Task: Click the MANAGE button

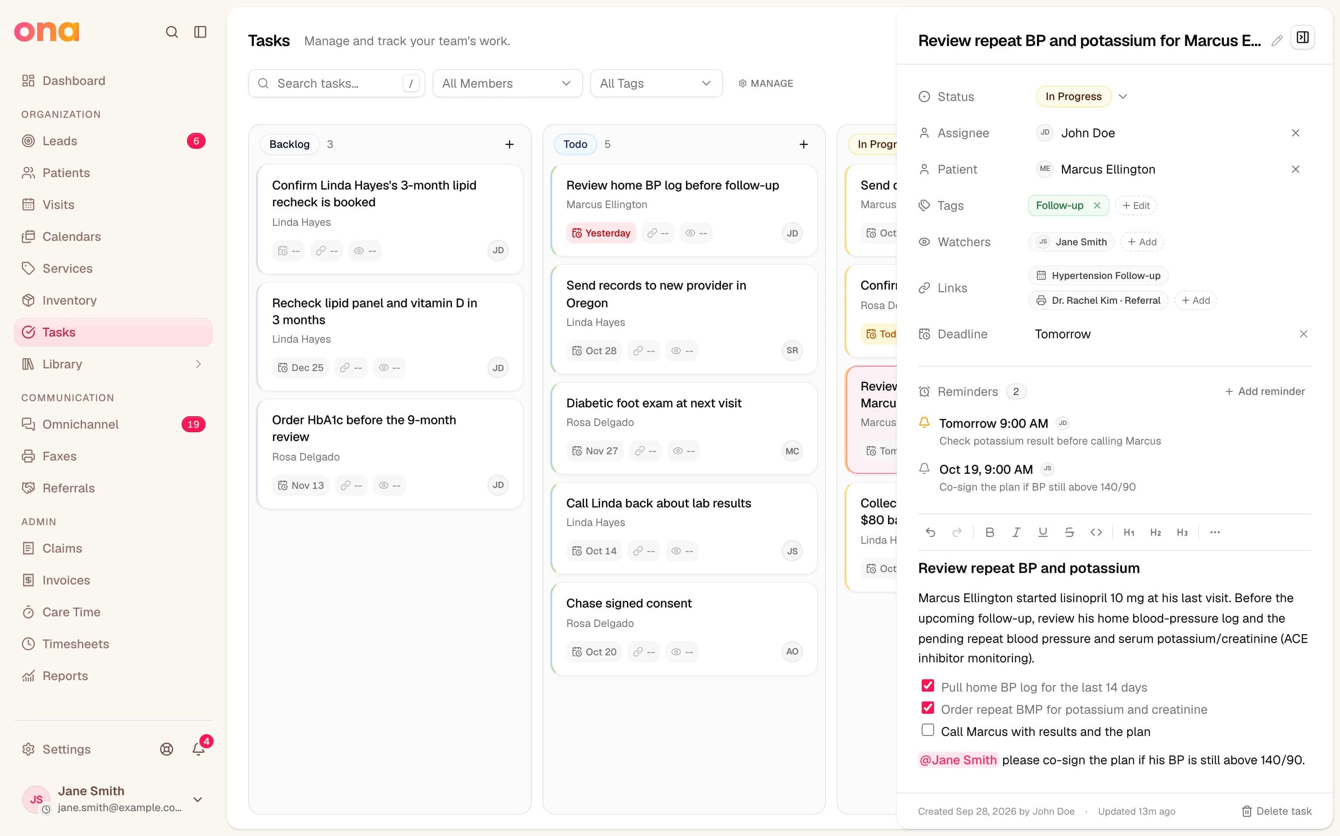Action: (766, 84)
